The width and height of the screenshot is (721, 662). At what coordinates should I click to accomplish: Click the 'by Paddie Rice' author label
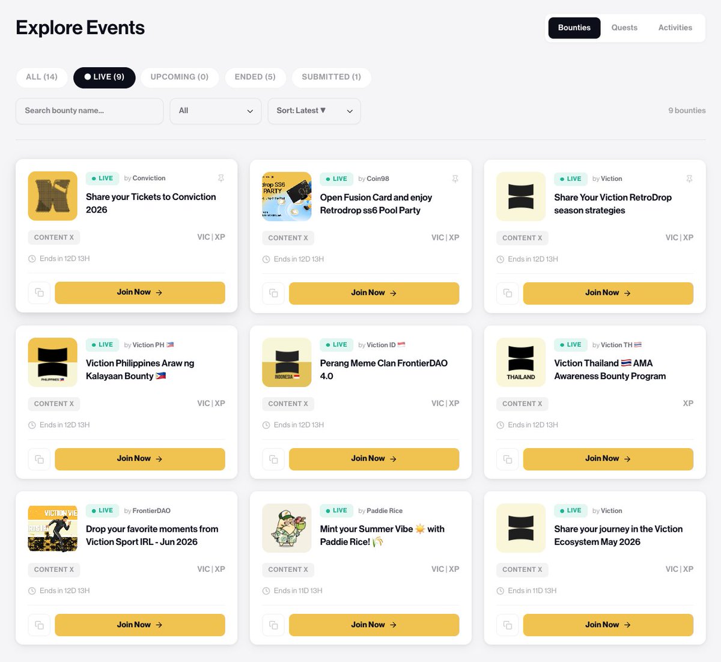380,511
